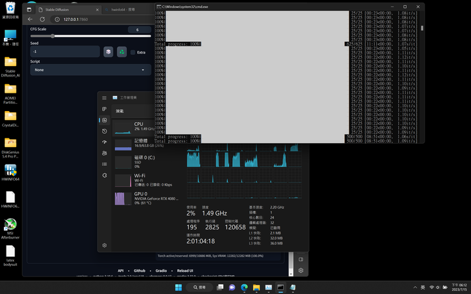Open Stable Diffusion_AI desktop folder
This screenshot has width=471, height=294.
pyautogui.click(x=10, y=67)
